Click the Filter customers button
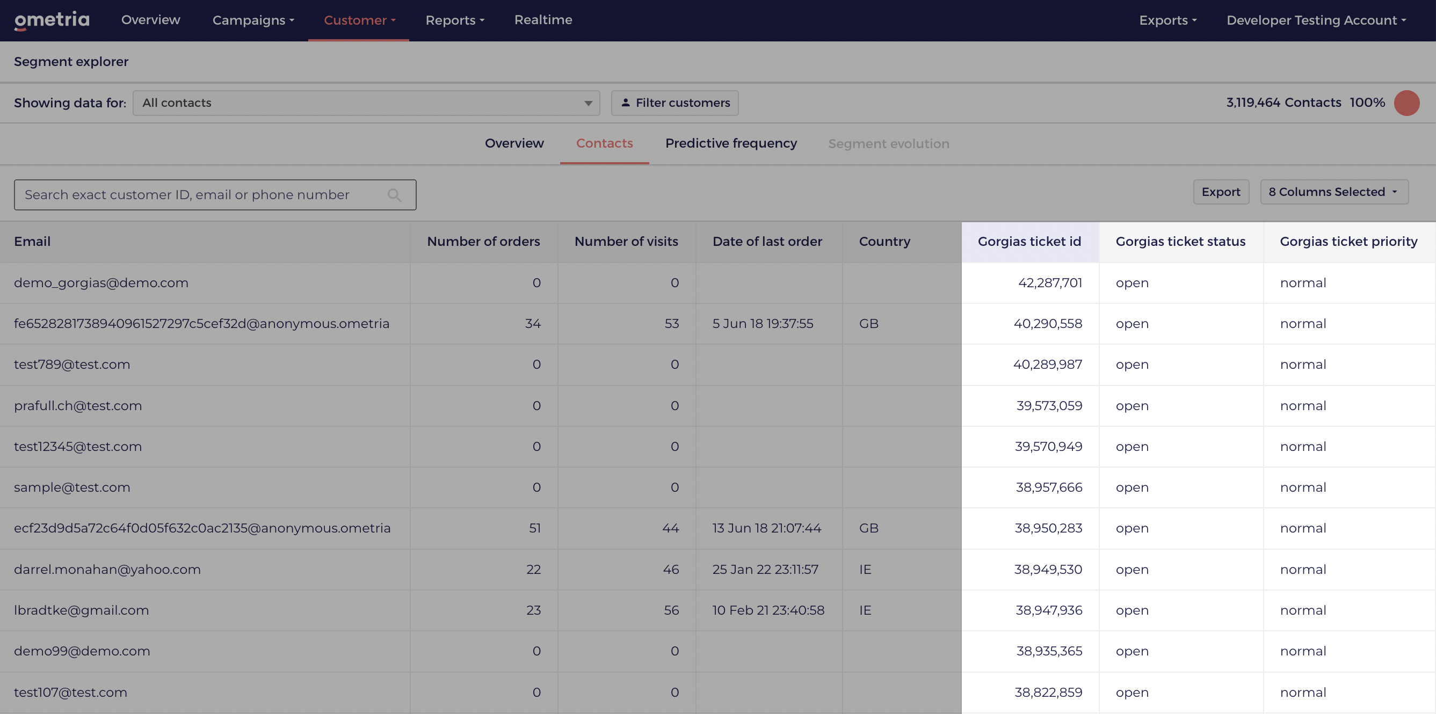The image size is (1436, 714). pyautogui.click(x=675, y=103)
